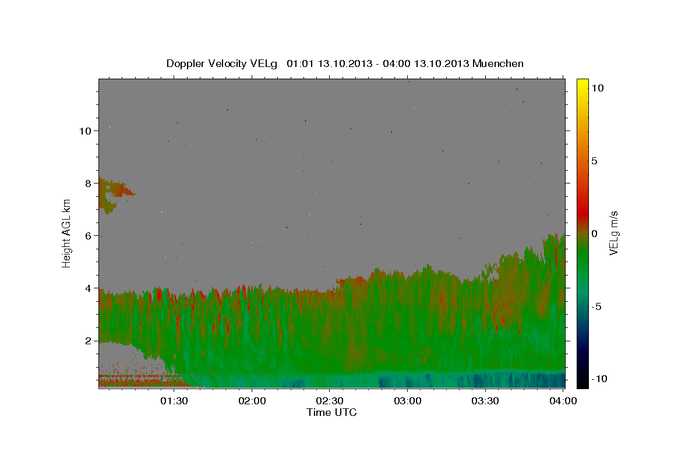
Task: Click the blue strong-downdraft band near the surface at 03:30
Action: (486, 379)
